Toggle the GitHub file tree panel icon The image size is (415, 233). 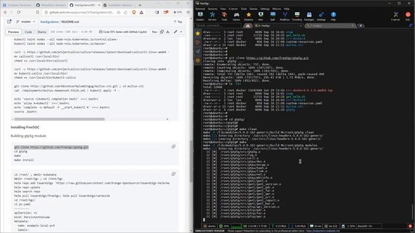(9, 21)
